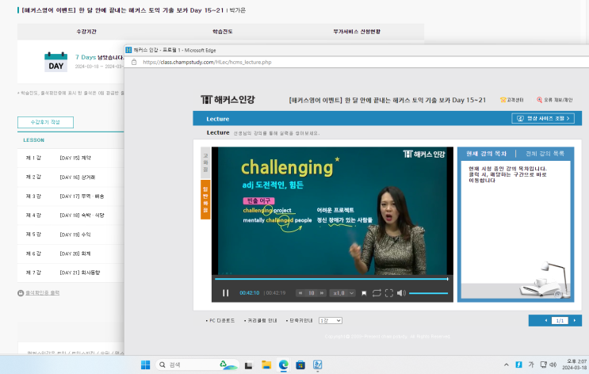This screenshot has width=589, height=374.
Task: Pause the lecture video
Action: 225,293
